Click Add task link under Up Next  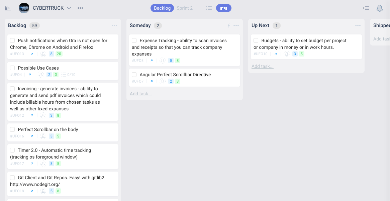point(263,66)
